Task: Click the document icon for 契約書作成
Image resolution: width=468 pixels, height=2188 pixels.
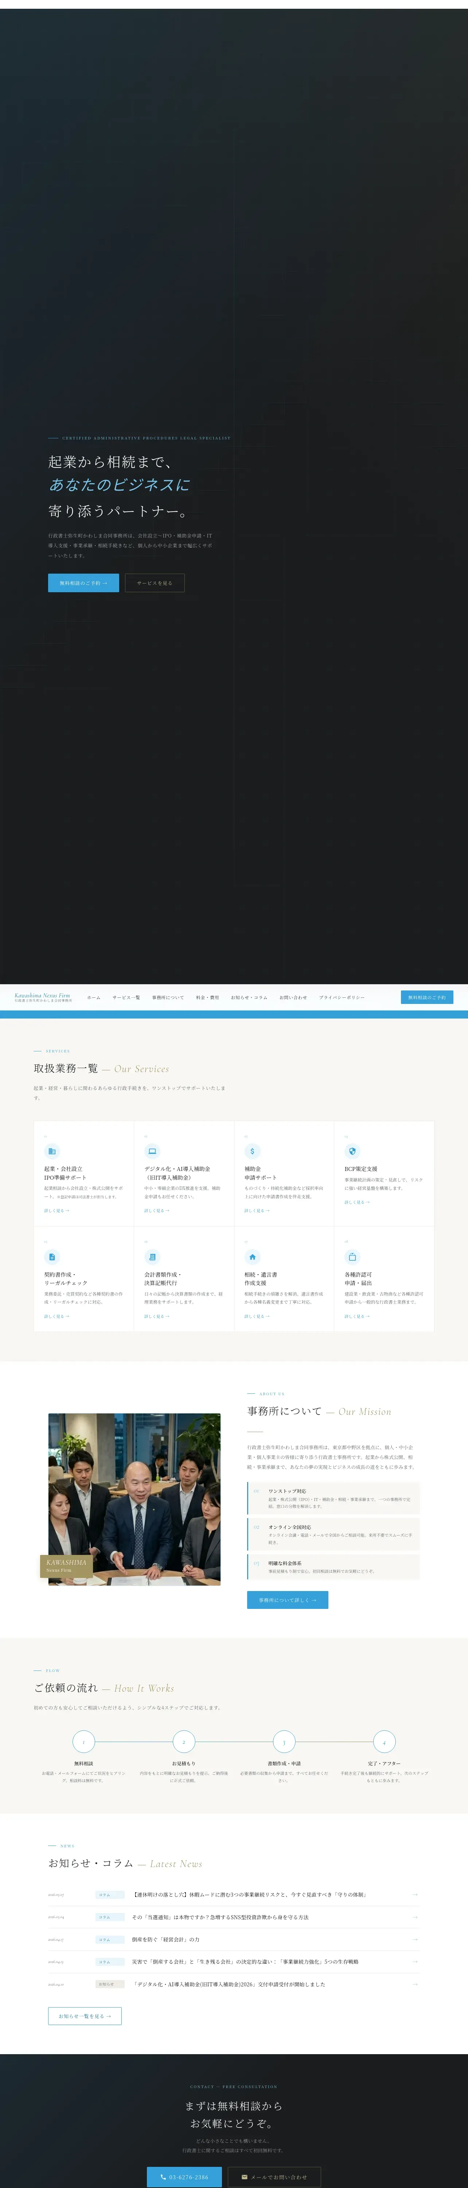Action: tap(52, 1256)
